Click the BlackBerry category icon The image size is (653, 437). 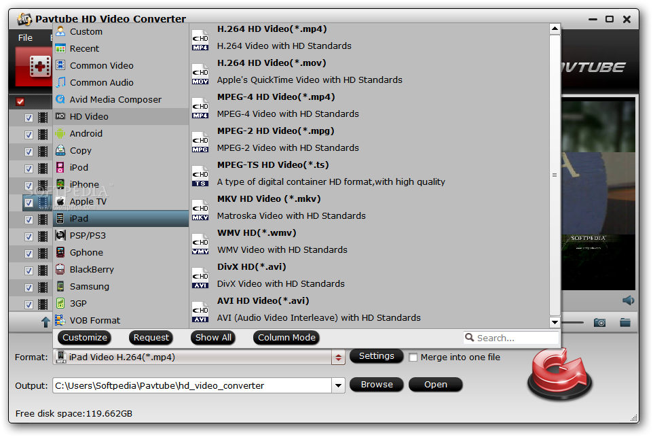[x=60, y=269]
